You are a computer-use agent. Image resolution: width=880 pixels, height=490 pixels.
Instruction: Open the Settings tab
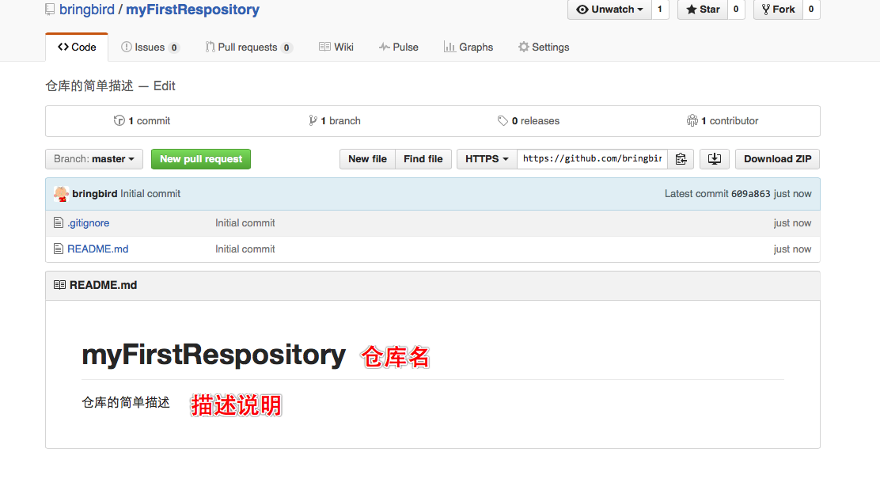[543, 47]
